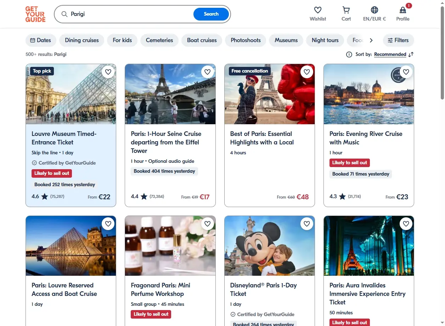445x326 pixels.
Task: Click the Louvre pyramid queue thumbnail
Action: pyautogui.click(x=71, y=94)
